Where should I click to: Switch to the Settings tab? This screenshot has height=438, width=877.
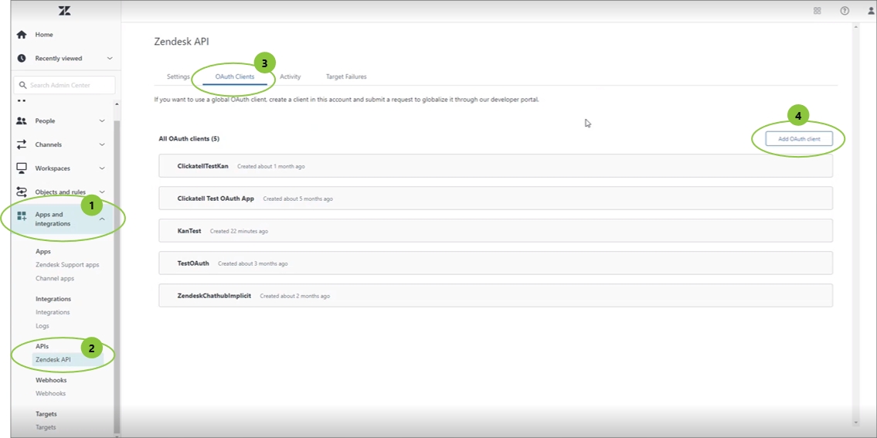[178, 77]
